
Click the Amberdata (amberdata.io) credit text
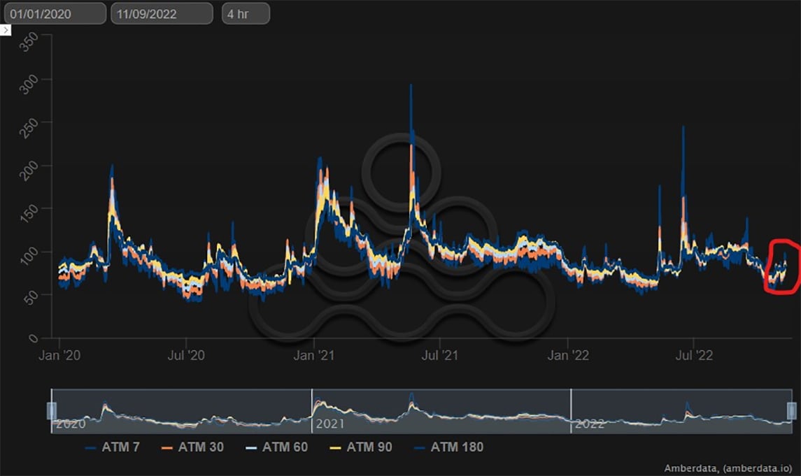728,468
